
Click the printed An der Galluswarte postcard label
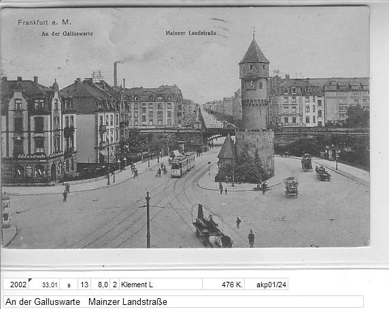[67, 34]
